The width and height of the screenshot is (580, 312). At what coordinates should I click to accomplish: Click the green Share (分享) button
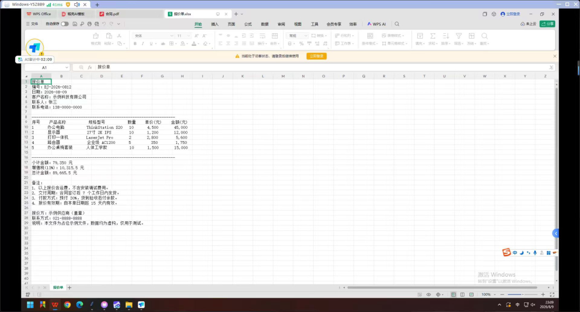[547, 24]
